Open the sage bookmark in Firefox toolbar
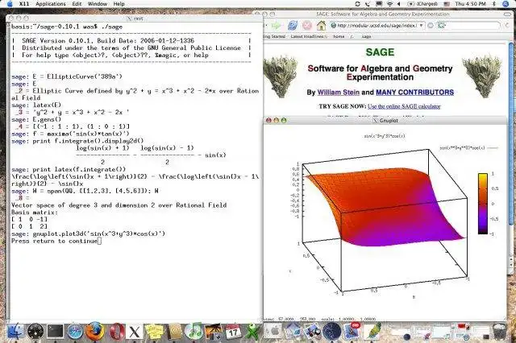Screen dimensions: 516x343 pos(366,36)
